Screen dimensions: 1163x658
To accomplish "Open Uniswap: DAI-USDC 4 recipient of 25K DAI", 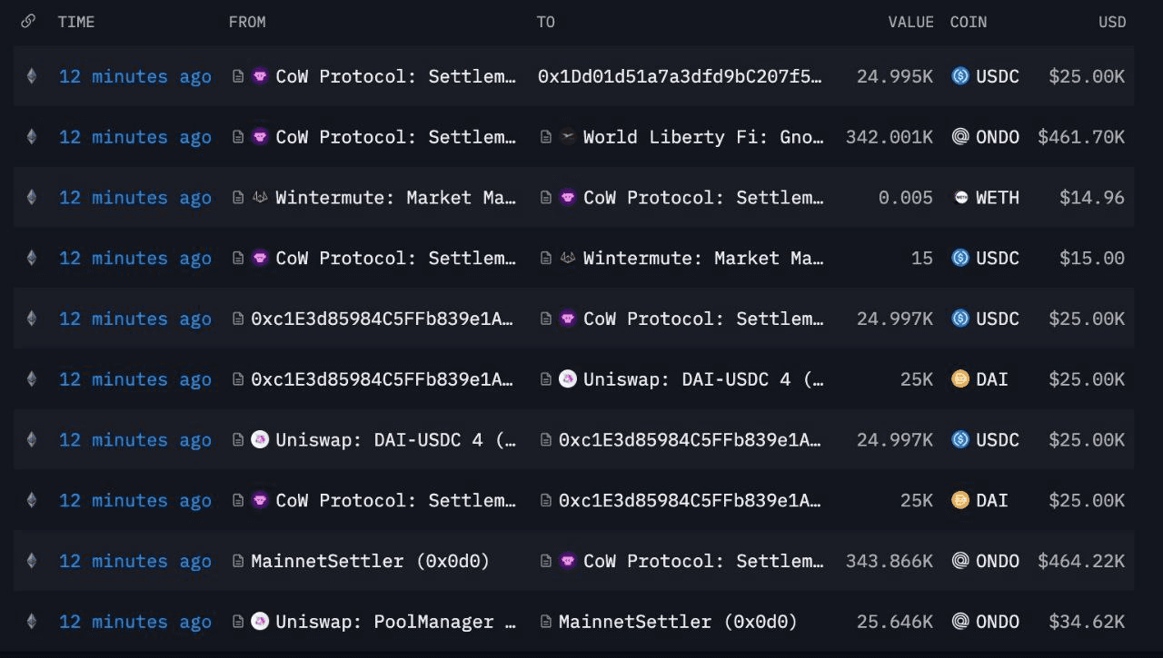I will point(703,379).
